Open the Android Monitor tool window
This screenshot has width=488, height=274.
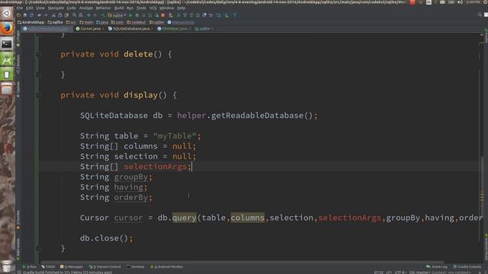click(x=166, y=266)
